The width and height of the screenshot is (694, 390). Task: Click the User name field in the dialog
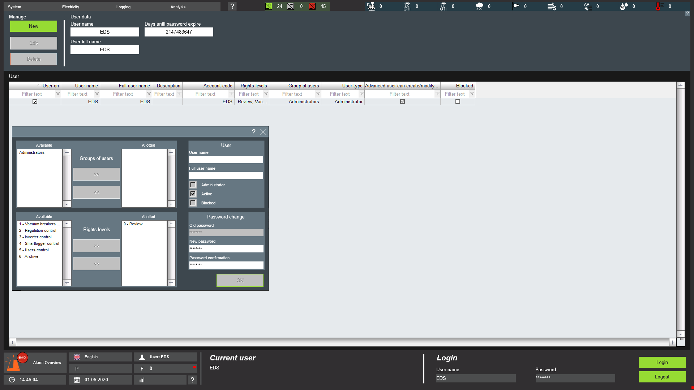pos(226,160)
